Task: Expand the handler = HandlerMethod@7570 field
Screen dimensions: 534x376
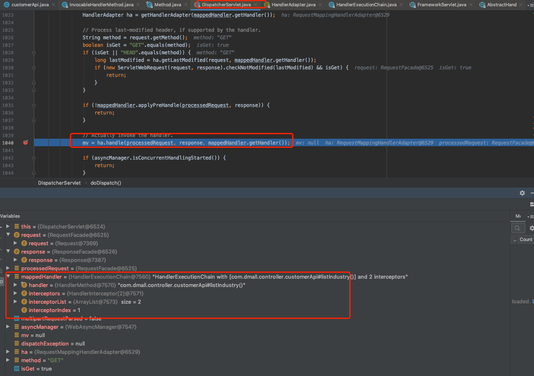Action: (x=15, y=285)
